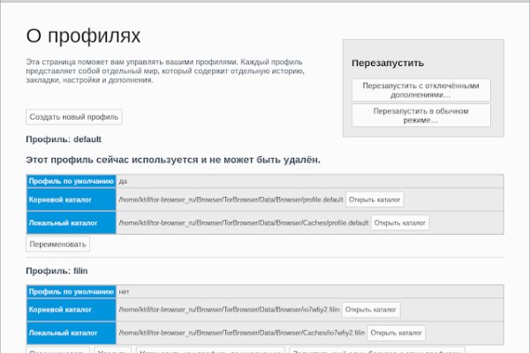Rename the filin profile

(x=58, y=350)
